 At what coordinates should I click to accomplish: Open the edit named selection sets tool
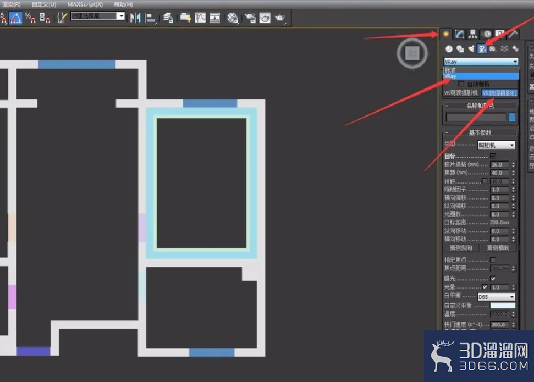point(62,18)
